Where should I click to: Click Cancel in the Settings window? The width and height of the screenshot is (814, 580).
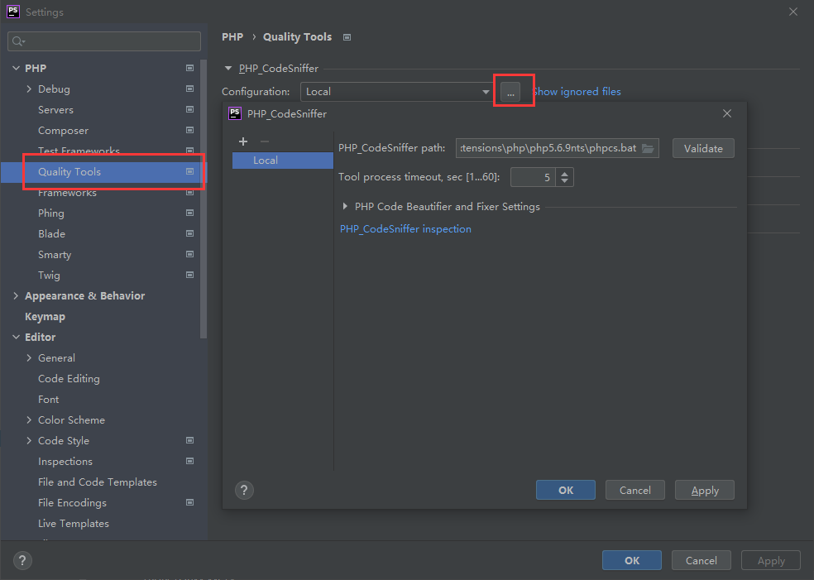tap(701, 560)
